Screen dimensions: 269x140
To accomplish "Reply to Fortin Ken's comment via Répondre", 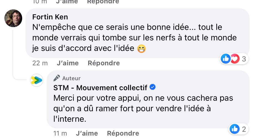I will click(104, 63).
